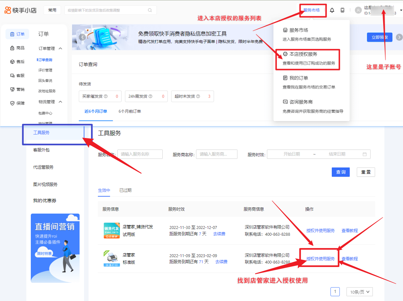Click the 超时未发货 counter box
This screenshot has width=403, height=301.
pyautogui.click(x=193, y=96)
